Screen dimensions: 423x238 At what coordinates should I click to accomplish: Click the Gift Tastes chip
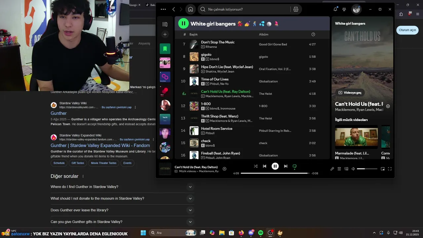[x=78, y=163]
